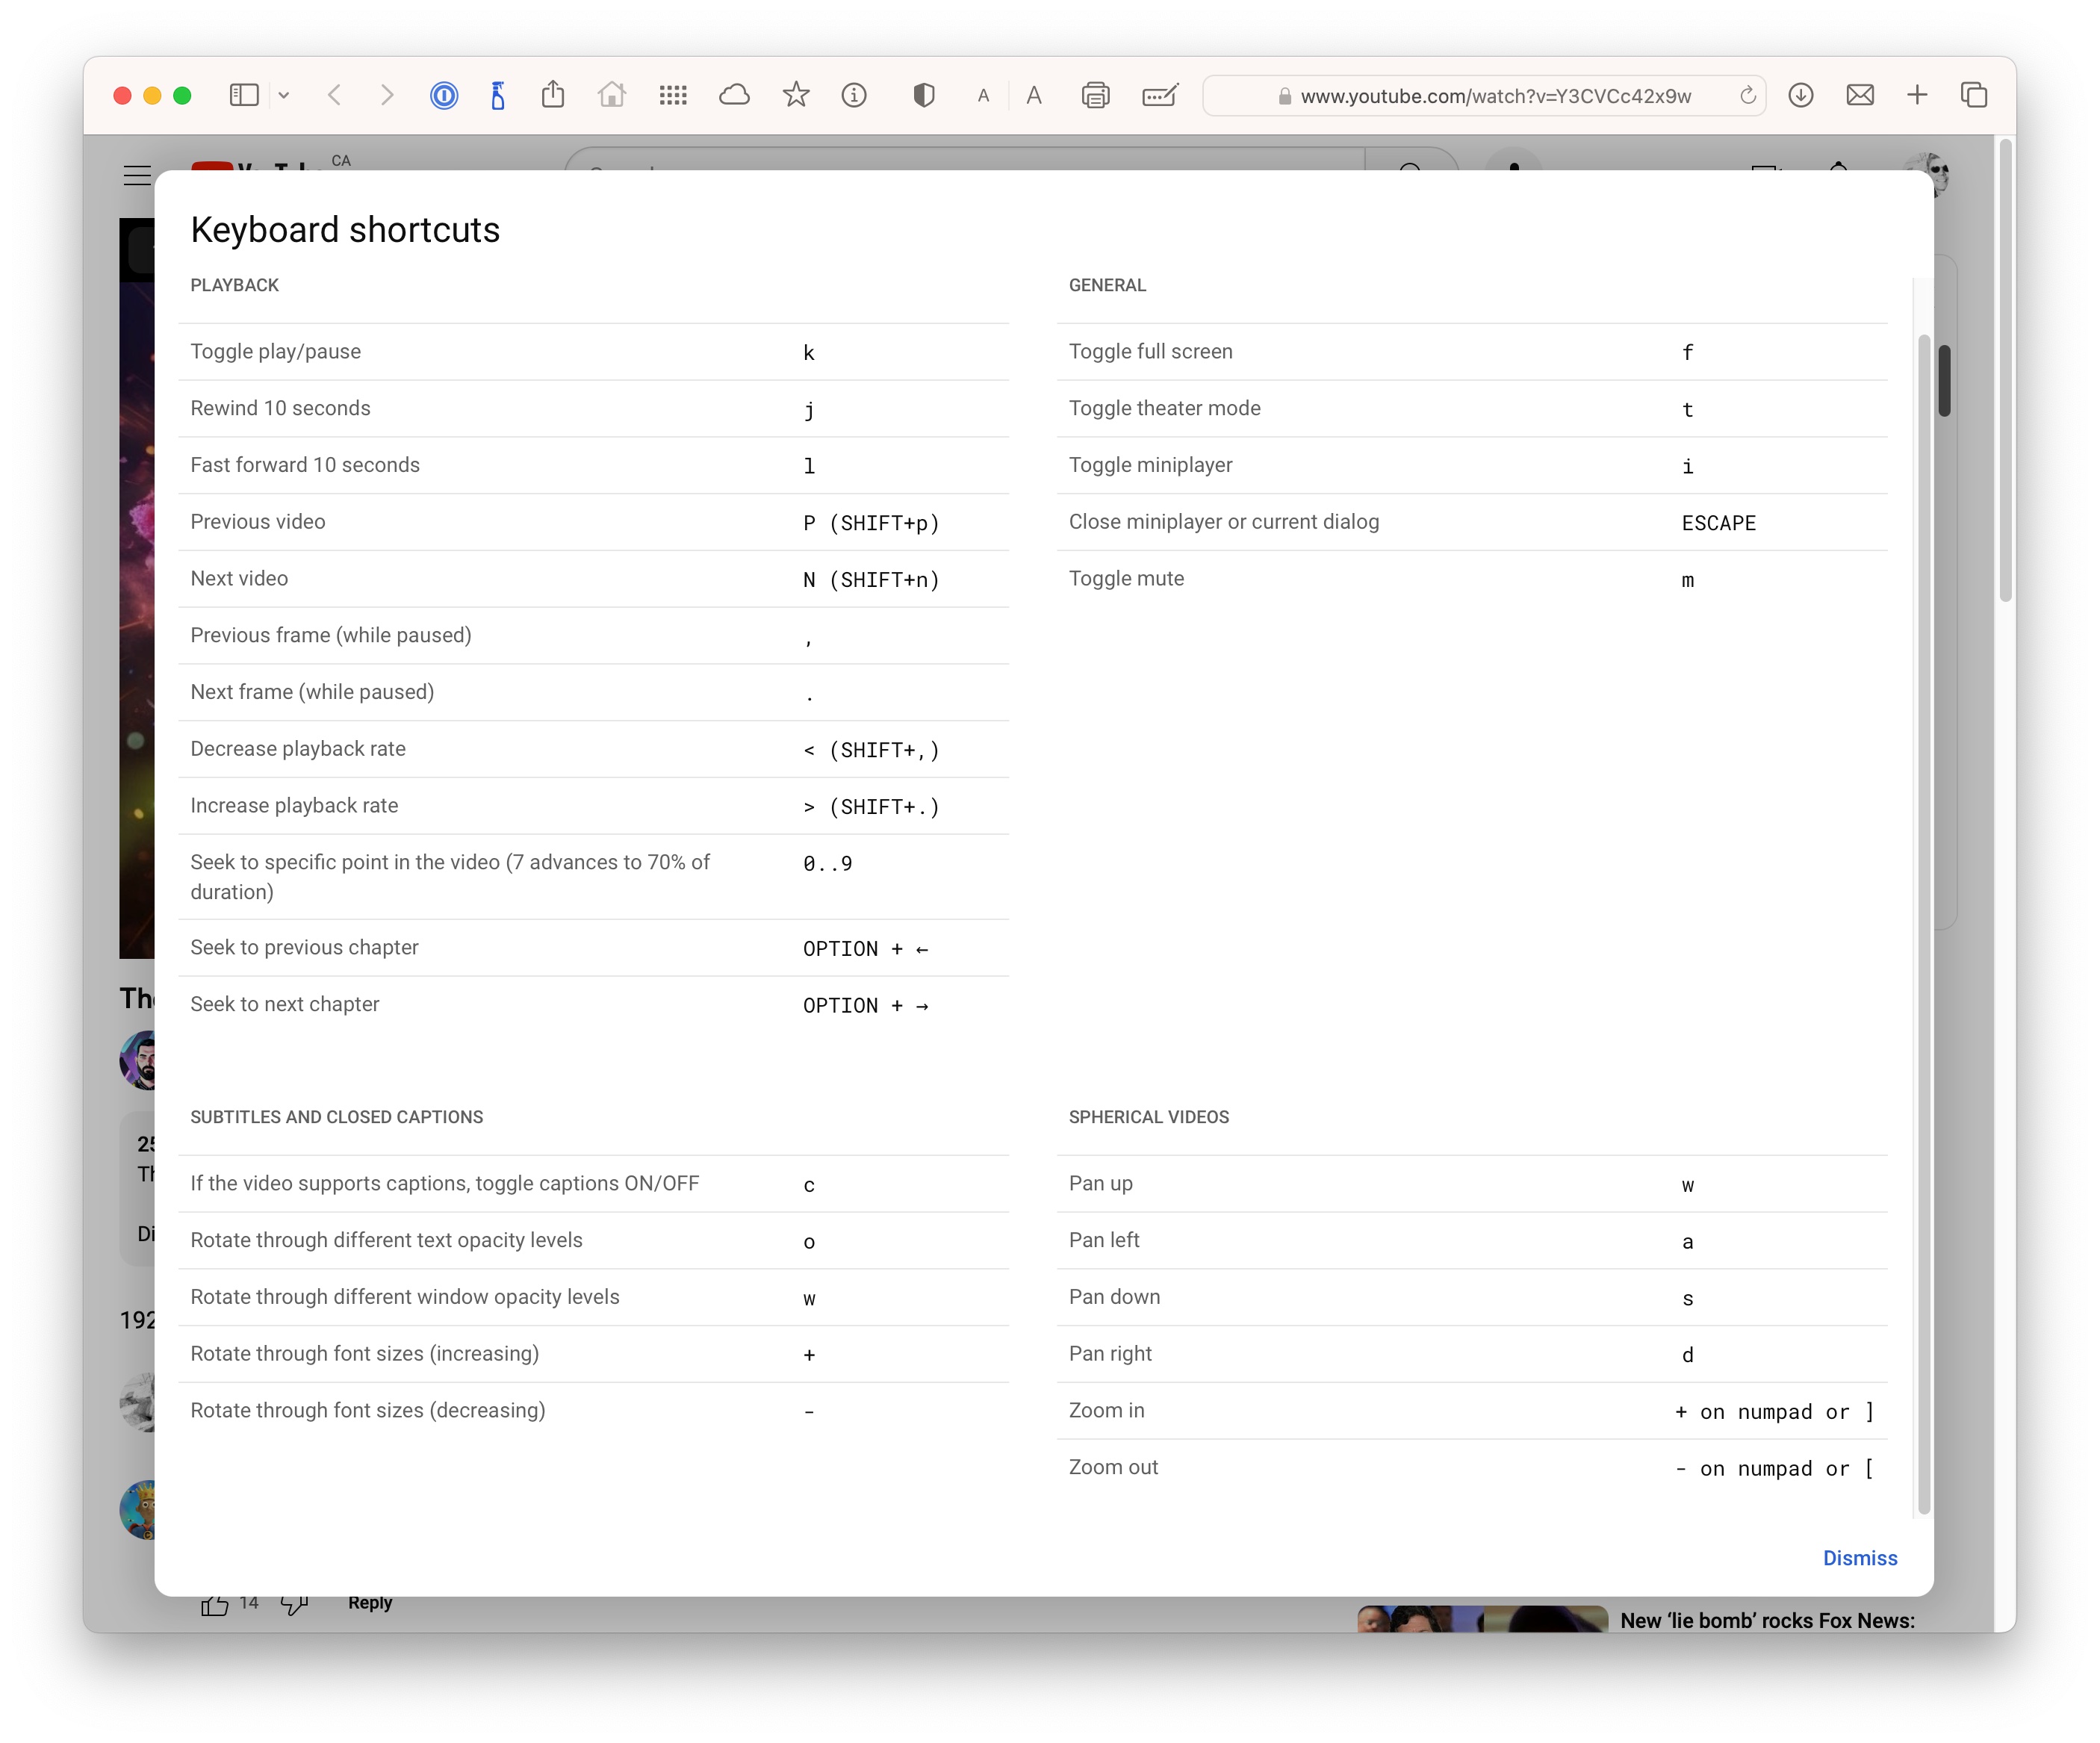The height and width of the screenshot is (1743, 2100).
Task: Show downloads with the arrow icon
Action: 1800,95
